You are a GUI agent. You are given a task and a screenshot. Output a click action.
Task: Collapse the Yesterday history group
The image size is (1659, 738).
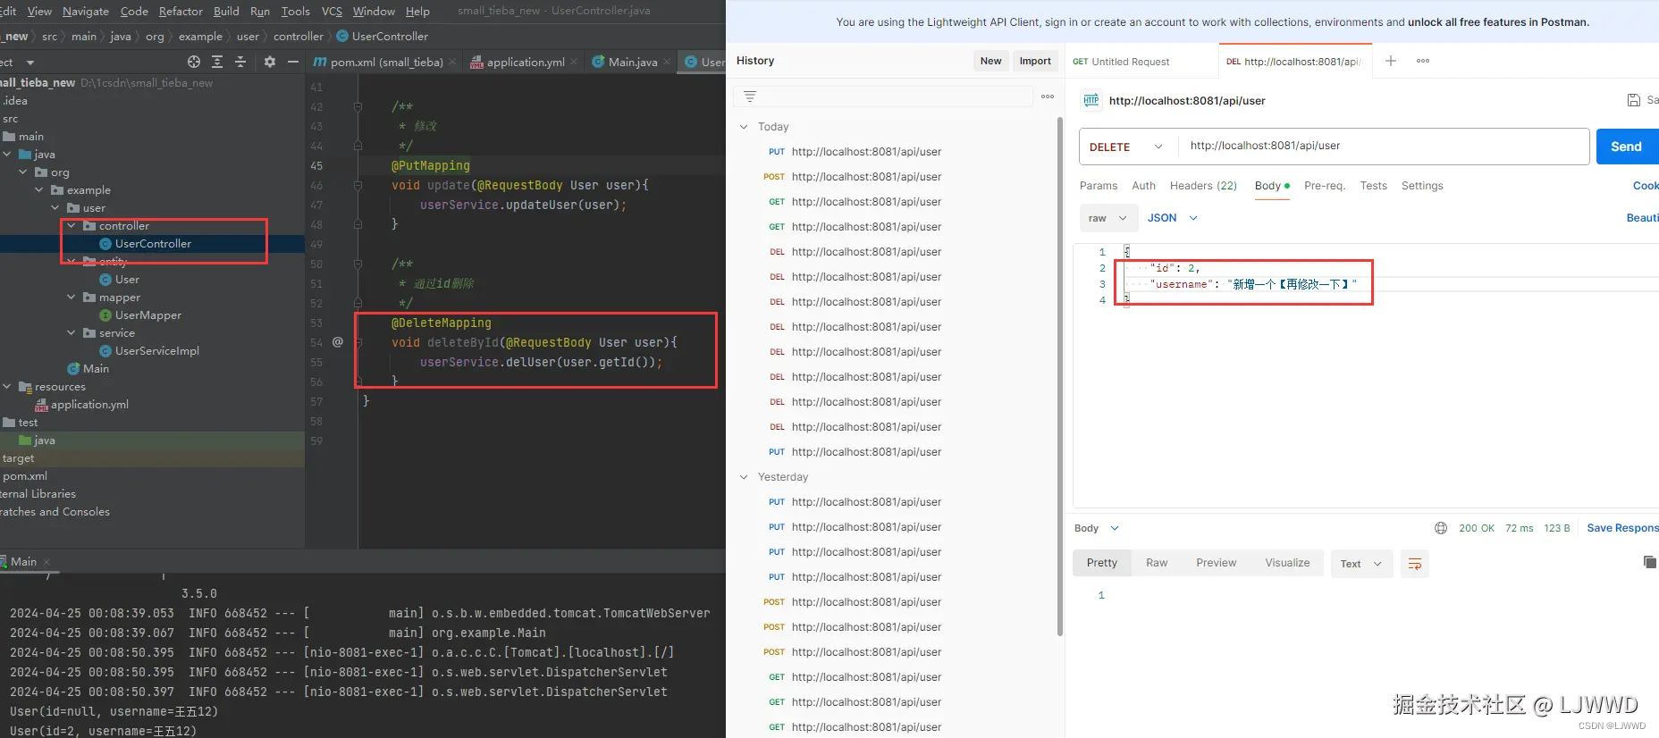[x=744, y=477]
